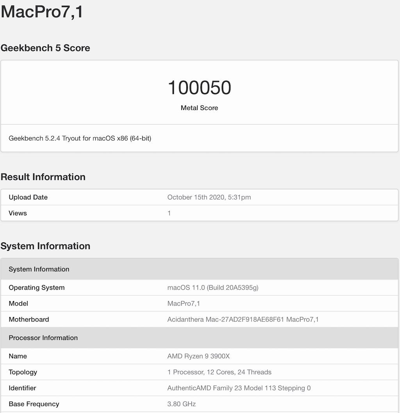
Task: Click the Motherboard row label
Action: (29, 320)
